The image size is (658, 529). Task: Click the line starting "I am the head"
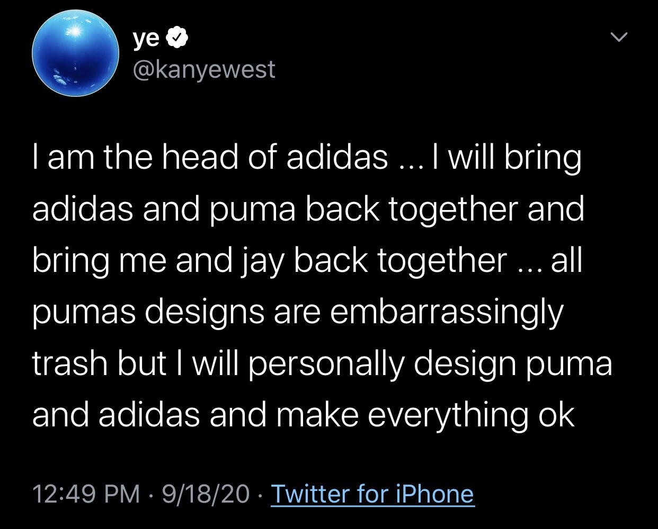(306, 158)
